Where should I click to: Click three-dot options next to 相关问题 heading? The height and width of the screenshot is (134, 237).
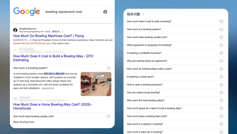143,14
